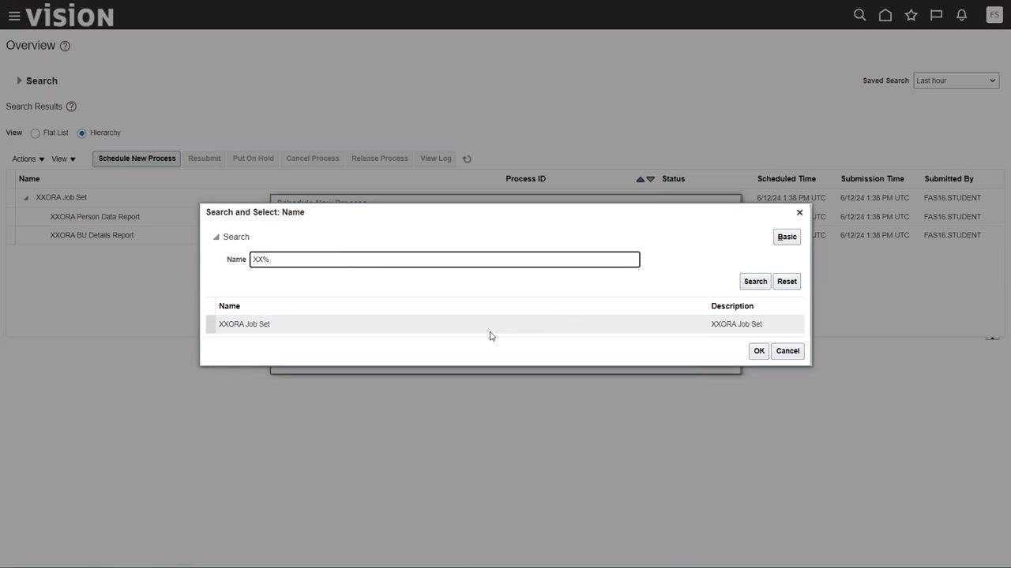Screen dimensions: 1011x568
Task: Sort Process ID descending with down triangle
Action: 651,179
